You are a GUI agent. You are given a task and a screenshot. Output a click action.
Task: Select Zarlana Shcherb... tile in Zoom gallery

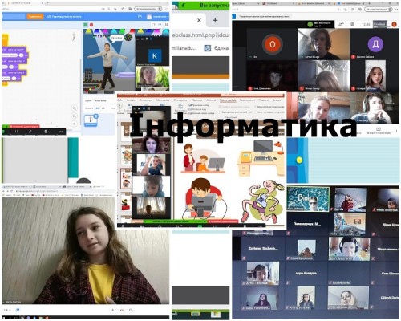(263, 248)
